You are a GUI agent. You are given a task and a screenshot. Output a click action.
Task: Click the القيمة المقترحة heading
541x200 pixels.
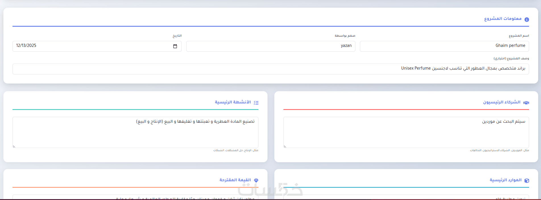[x=235, y=180]
